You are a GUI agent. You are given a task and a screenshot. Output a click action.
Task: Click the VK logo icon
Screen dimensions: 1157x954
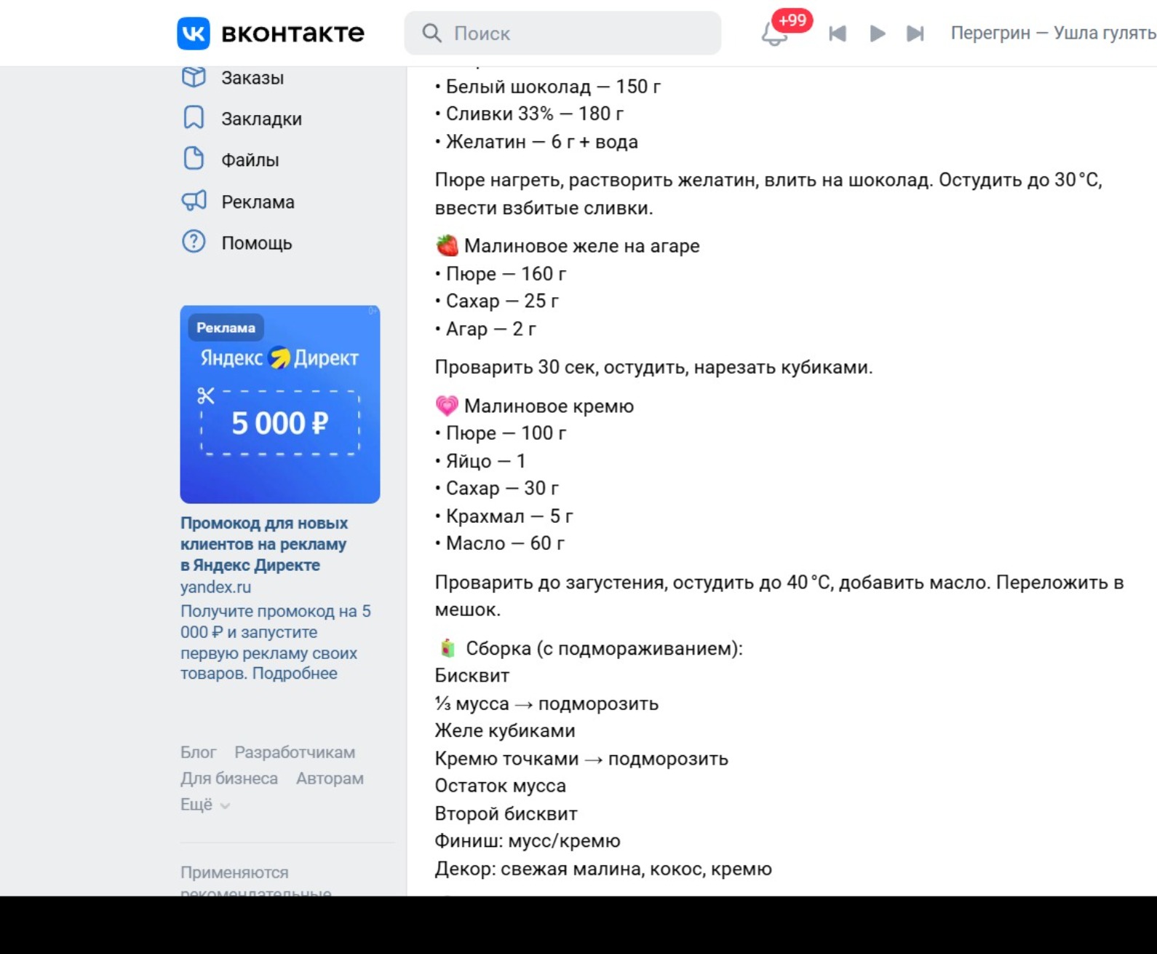194,33
